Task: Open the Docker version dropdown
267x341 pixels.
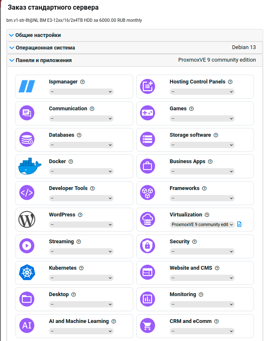Action: (x=81, y=172)
